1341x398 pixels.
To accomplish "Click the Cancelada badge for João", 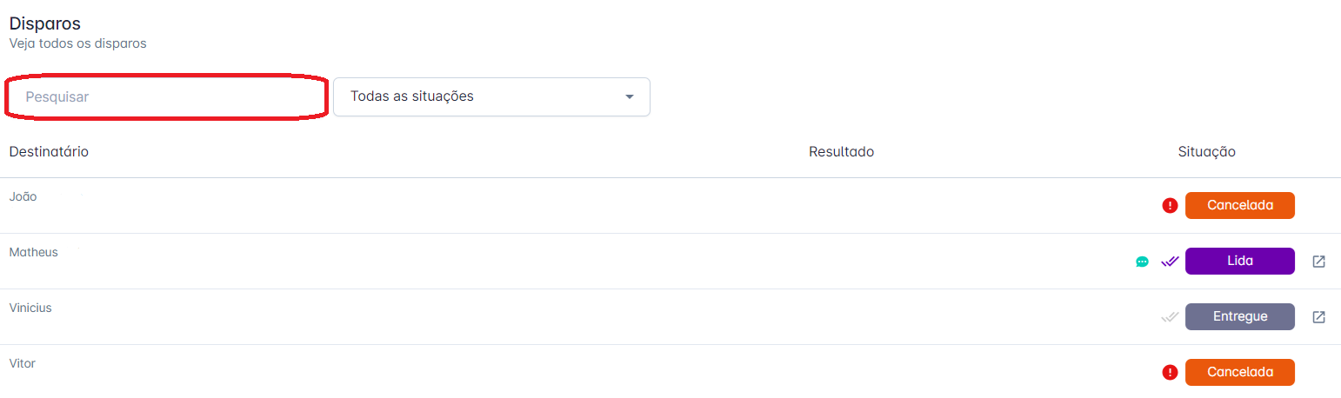I will coord(1239,206).
